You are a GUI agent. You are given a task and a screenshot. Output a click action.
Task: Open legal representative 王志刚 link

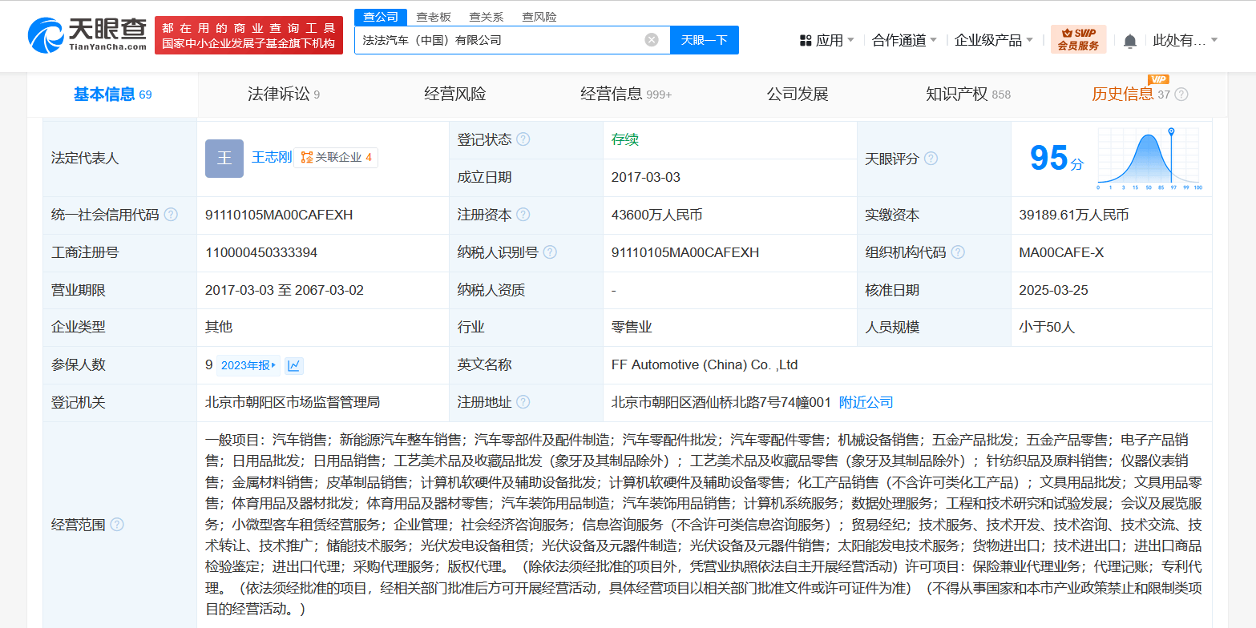point(271,158)
